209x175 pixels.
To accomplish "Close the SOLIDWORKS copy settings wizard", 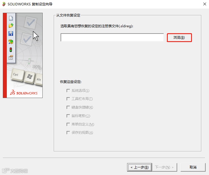I will click(x=205, y=4).
